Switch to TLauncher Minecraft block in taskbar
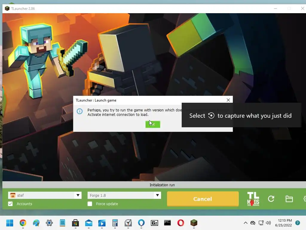306x230 pixels. [x=194, y=223]
